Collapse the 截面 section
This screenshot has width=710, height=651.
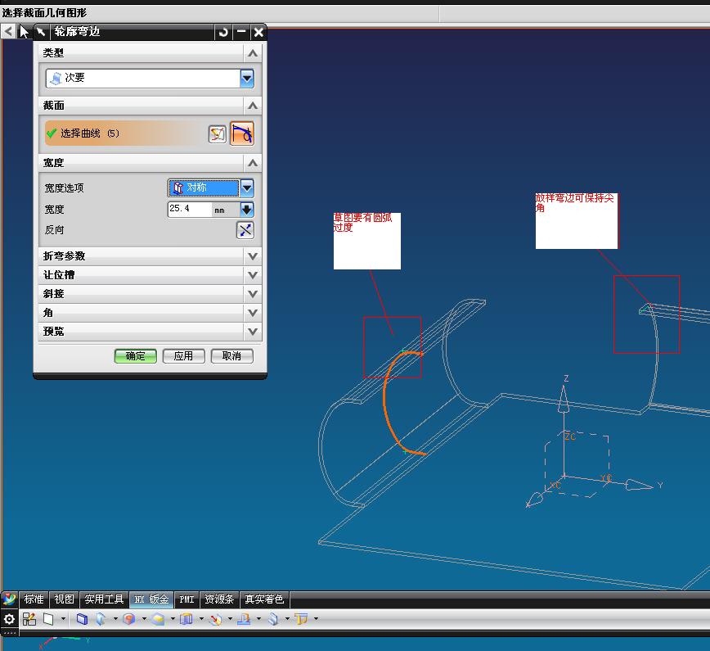(253, 106)
